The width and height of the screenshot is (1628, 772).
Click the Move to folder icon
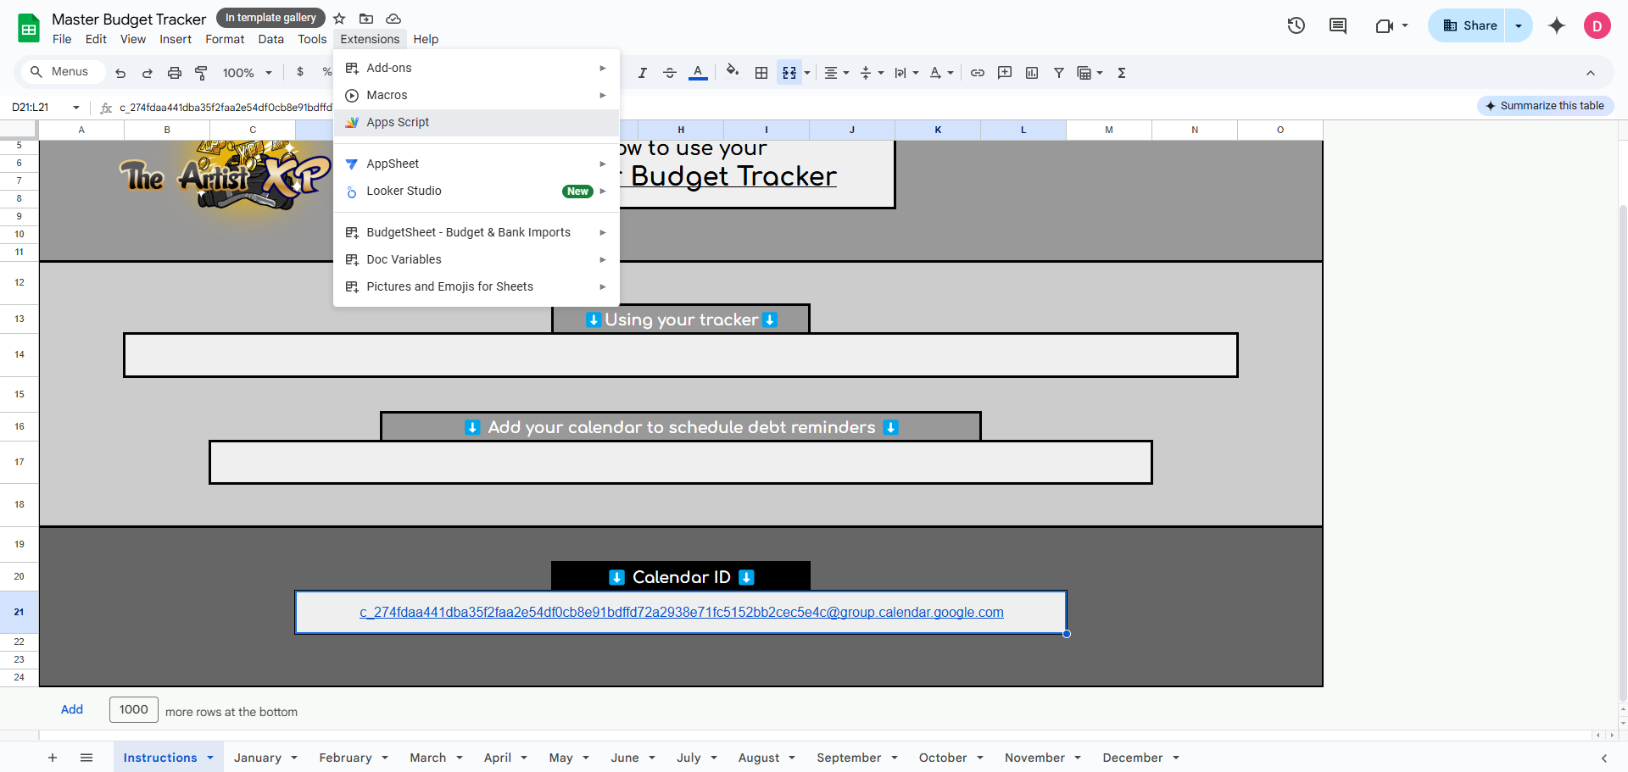366,19
